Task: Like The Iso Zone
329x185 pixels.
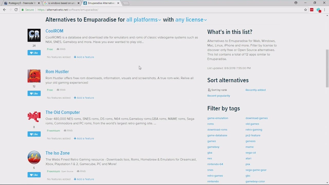Action: coord(34,175)
